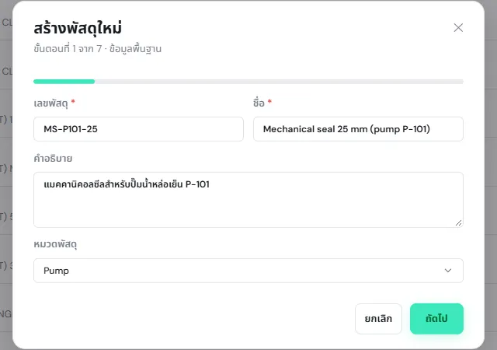Image resolution: width=497 pixels, height=350 pixels.
Task: Click the red asterisk beside เลขพัสดุ
Action: pos(73,102)
